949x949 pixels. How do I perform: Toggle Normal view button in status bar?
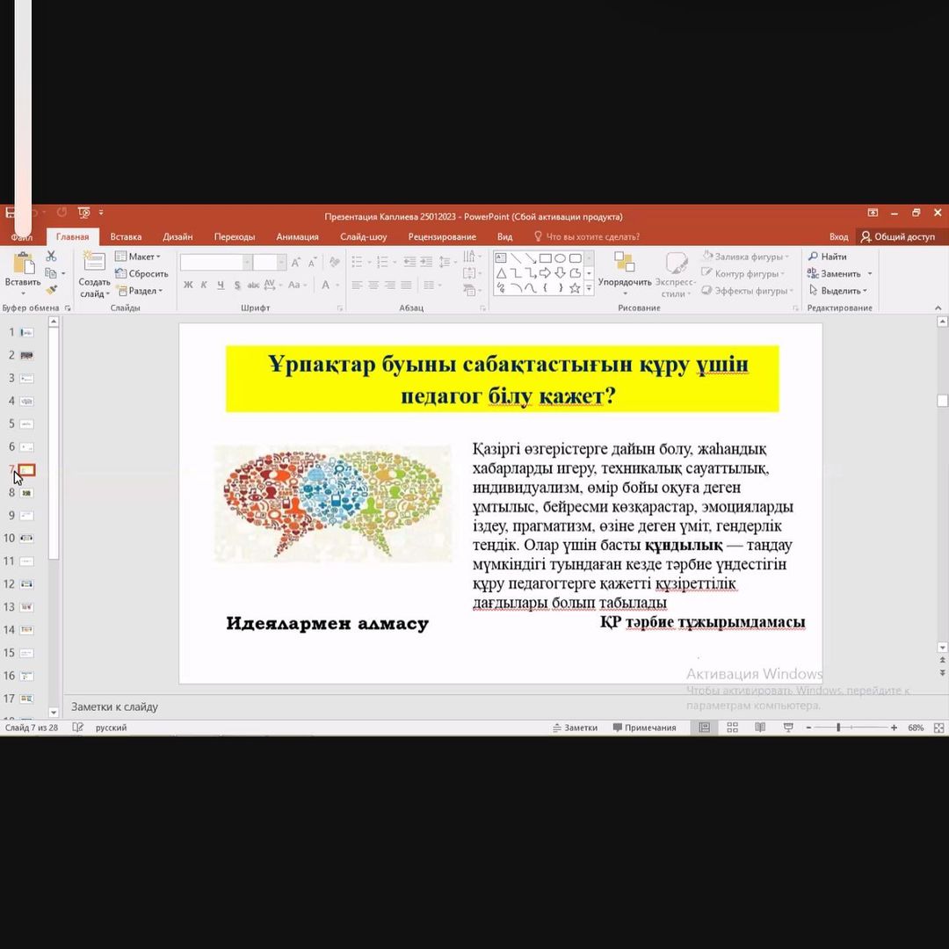[x=704, y=728]
